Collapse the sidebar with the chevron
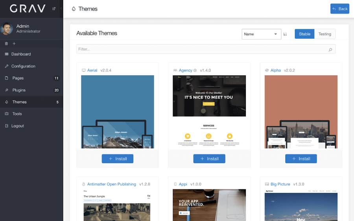 (61, 9)
